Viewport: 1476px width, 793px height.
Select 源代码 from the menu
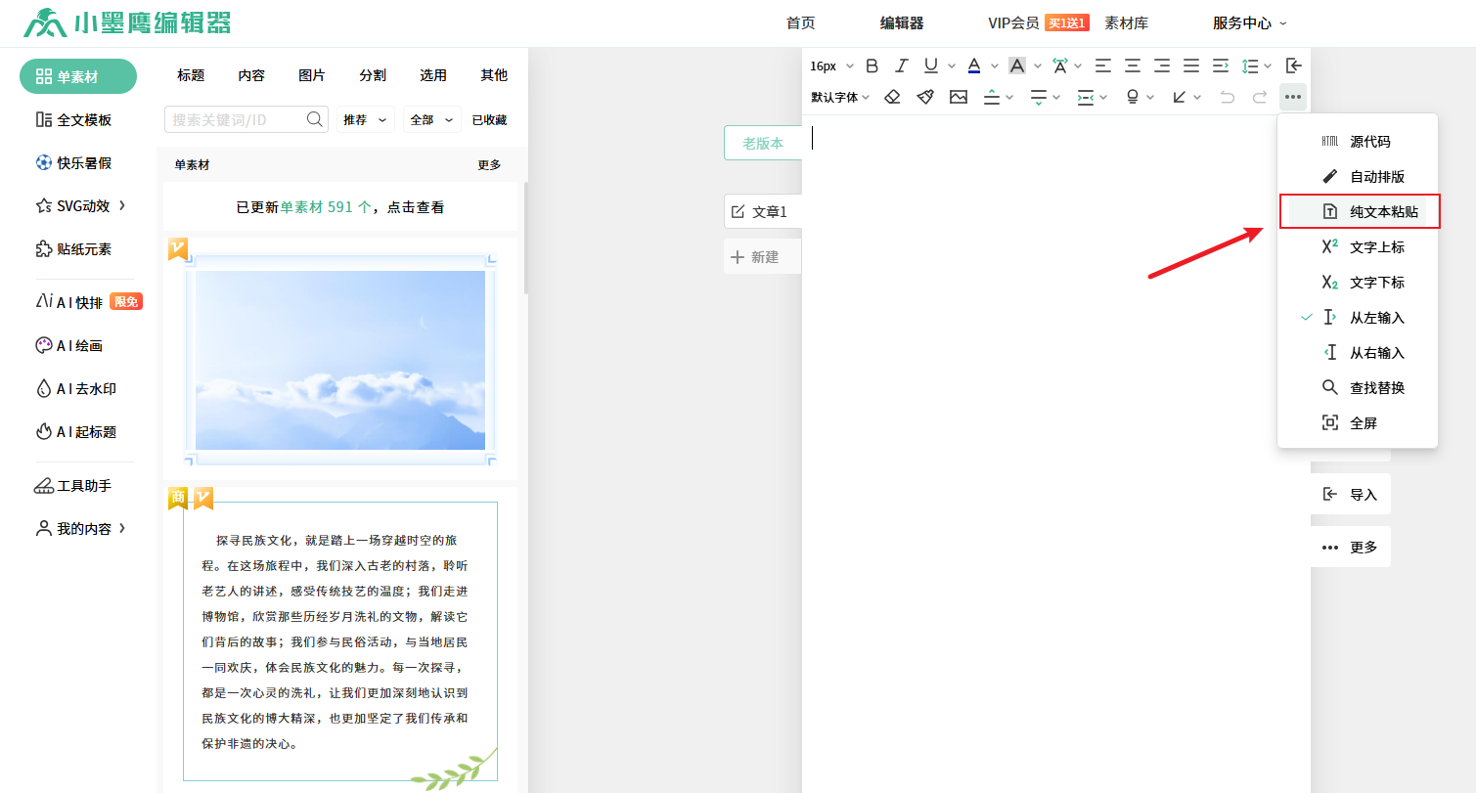pos(1358,142)
